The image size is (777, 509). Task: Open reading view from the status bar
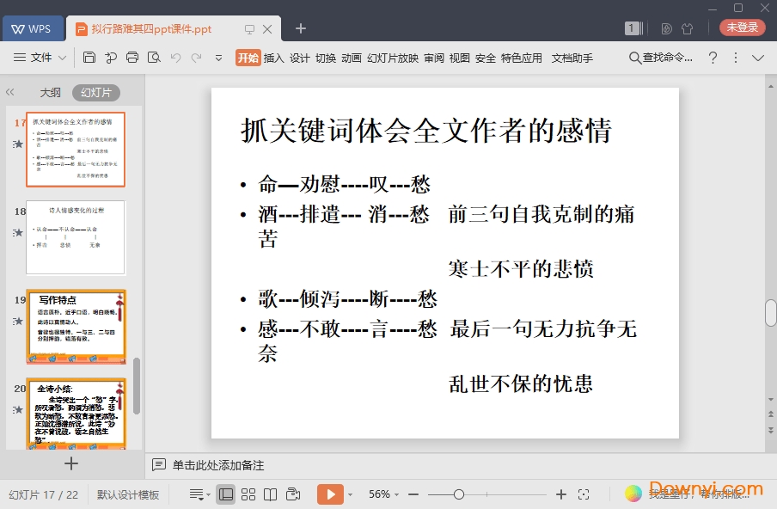270,494
